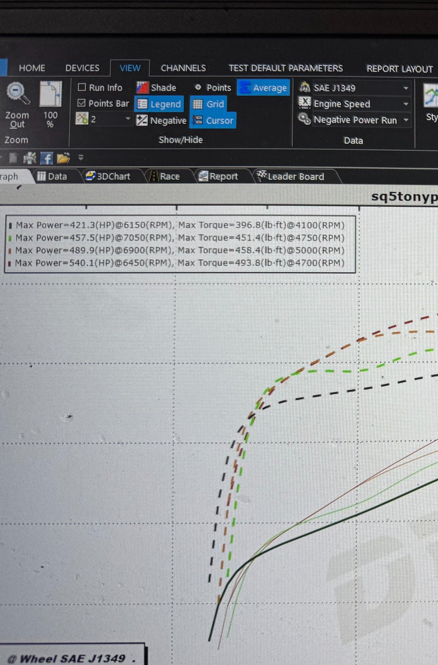Open the 3DChart tab
The height and width of the screenshot is (665, 438).
tap(108, 177)
